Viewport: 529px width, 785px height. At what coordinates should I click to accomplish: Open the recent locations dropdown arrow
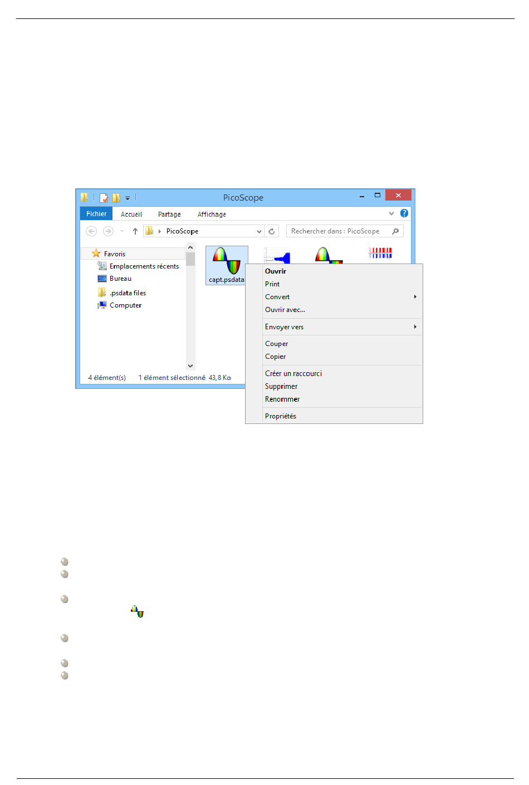click(x=122, y=231)
